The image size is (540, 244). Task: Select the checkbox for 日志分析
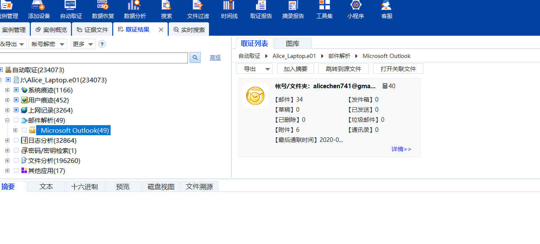pyautogui.click(x=16, y=140)
